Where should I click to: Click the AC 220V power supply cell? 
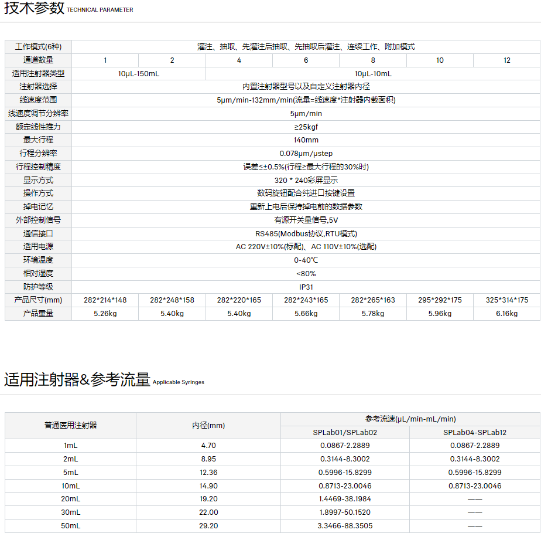click(306, 247)
